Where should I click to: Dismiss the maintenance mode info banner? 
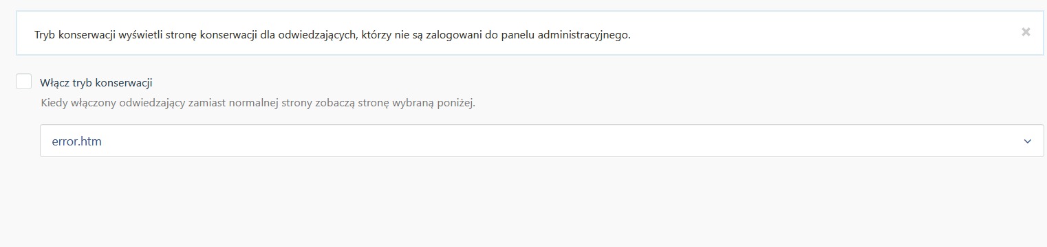pyautogui.click(x=1026, y=32)
